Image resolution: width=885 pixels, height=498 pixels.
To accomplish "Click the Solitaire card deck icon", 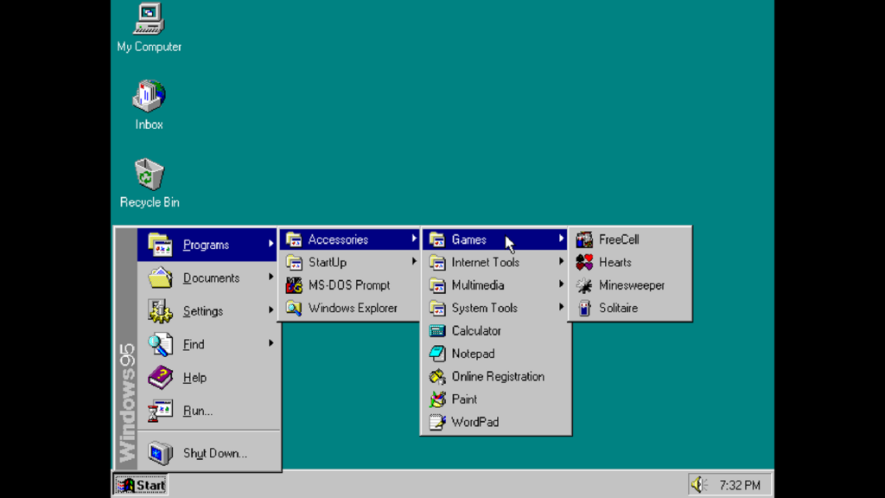I will 584,308.
